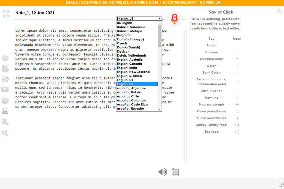The image size is (284, 189).
Task: Zoom out with the minus magnifier icon
Action: coord(5,133)
